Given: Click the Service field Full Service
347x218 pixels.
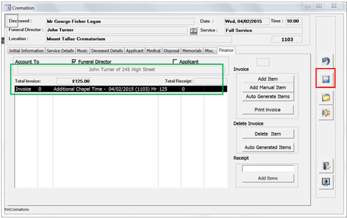Looking at the screenshot, I should tap(263, 30).
